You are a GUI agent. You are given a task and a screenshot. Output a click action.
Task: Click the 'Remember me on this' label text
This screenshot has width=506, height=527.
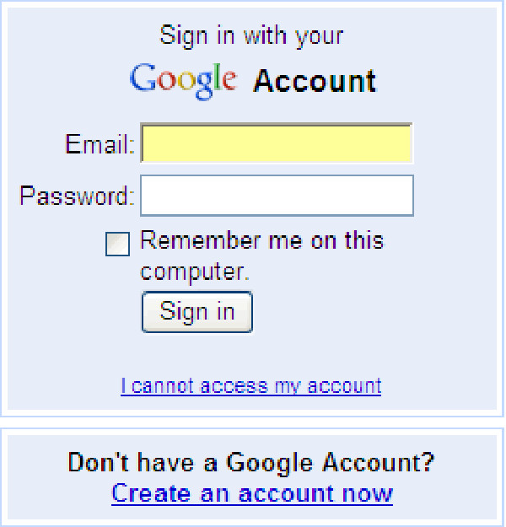tap(261, 241)
